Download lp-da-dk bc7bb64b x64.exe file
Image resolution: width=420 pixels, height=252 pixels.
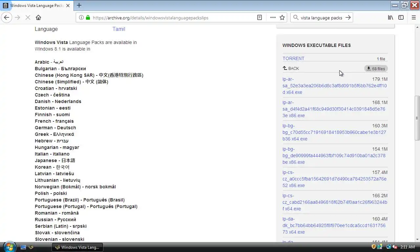click(x=334, y=225)
